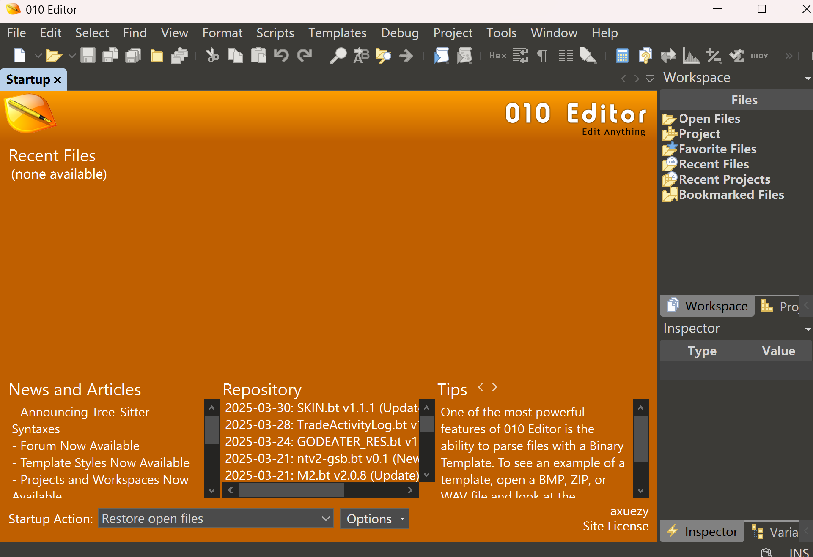Switch to the Inspector bottom tab
Image resolution: width=813 pixels, height=557 pixels.
pos(702,531)
